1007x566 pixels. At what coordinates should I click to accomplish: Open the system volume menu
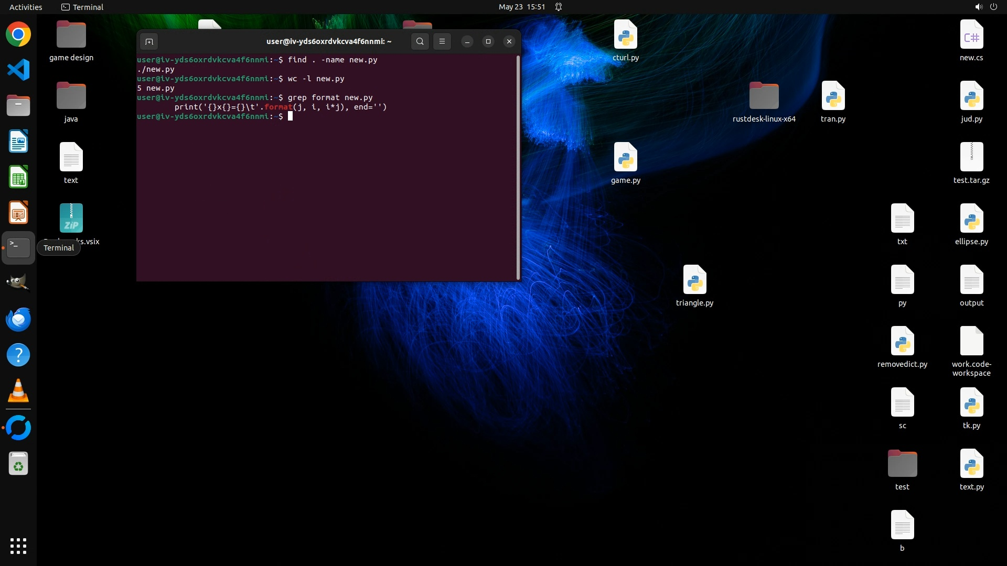click(978, 7)
